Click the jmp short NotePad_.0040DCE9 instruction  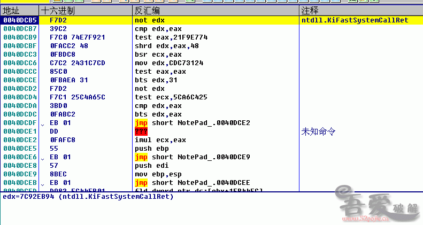click(x=184, y=157)
